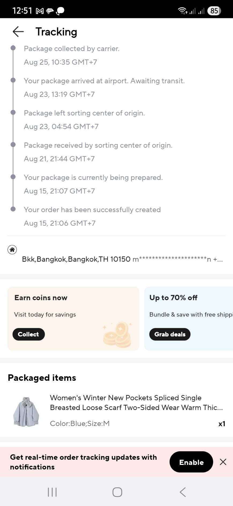This screenshot has width=233, height=506.
Task: Tap the home address icon
Action: point(12,250)
